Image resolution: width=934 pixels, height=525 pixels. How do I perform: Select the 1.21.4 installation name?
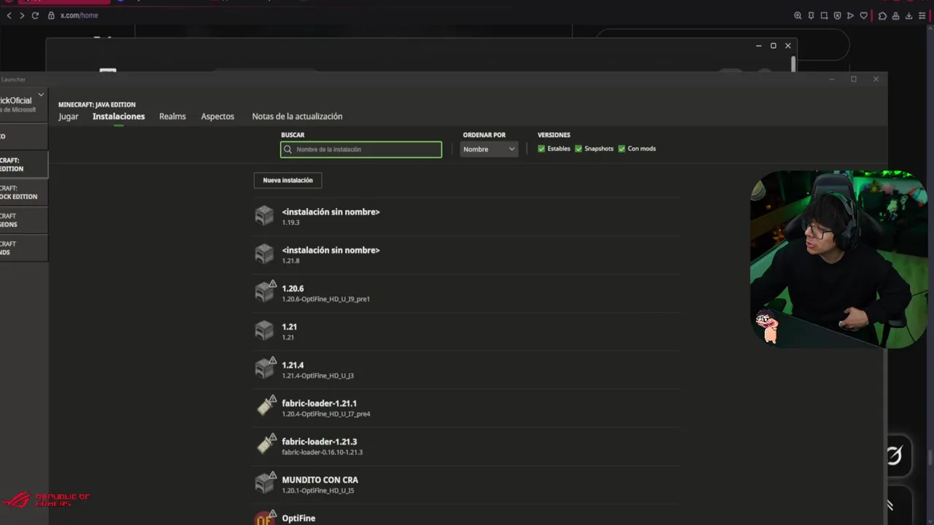point(293,365)
